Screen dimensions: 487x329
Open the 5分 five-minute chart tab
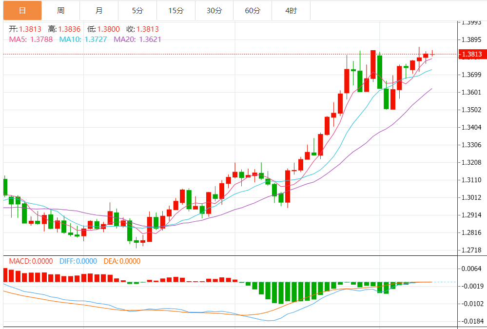[137, 11]
